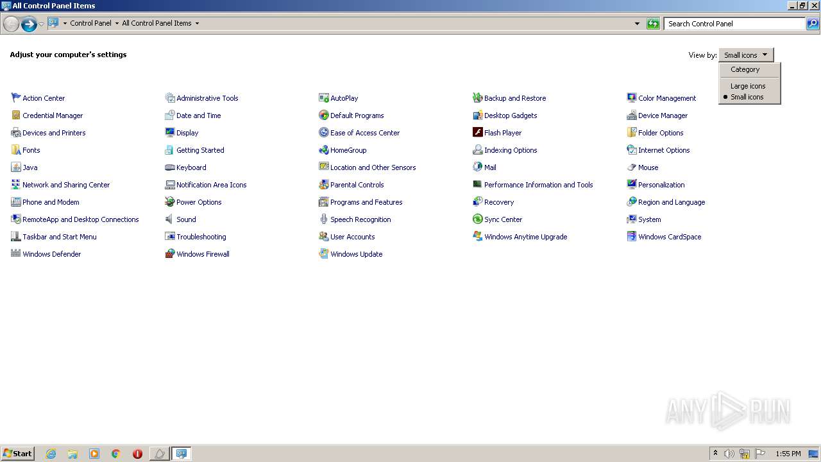Open RemoteApp and Desktop Connections link
821x462 pixels.
point(81,219)
